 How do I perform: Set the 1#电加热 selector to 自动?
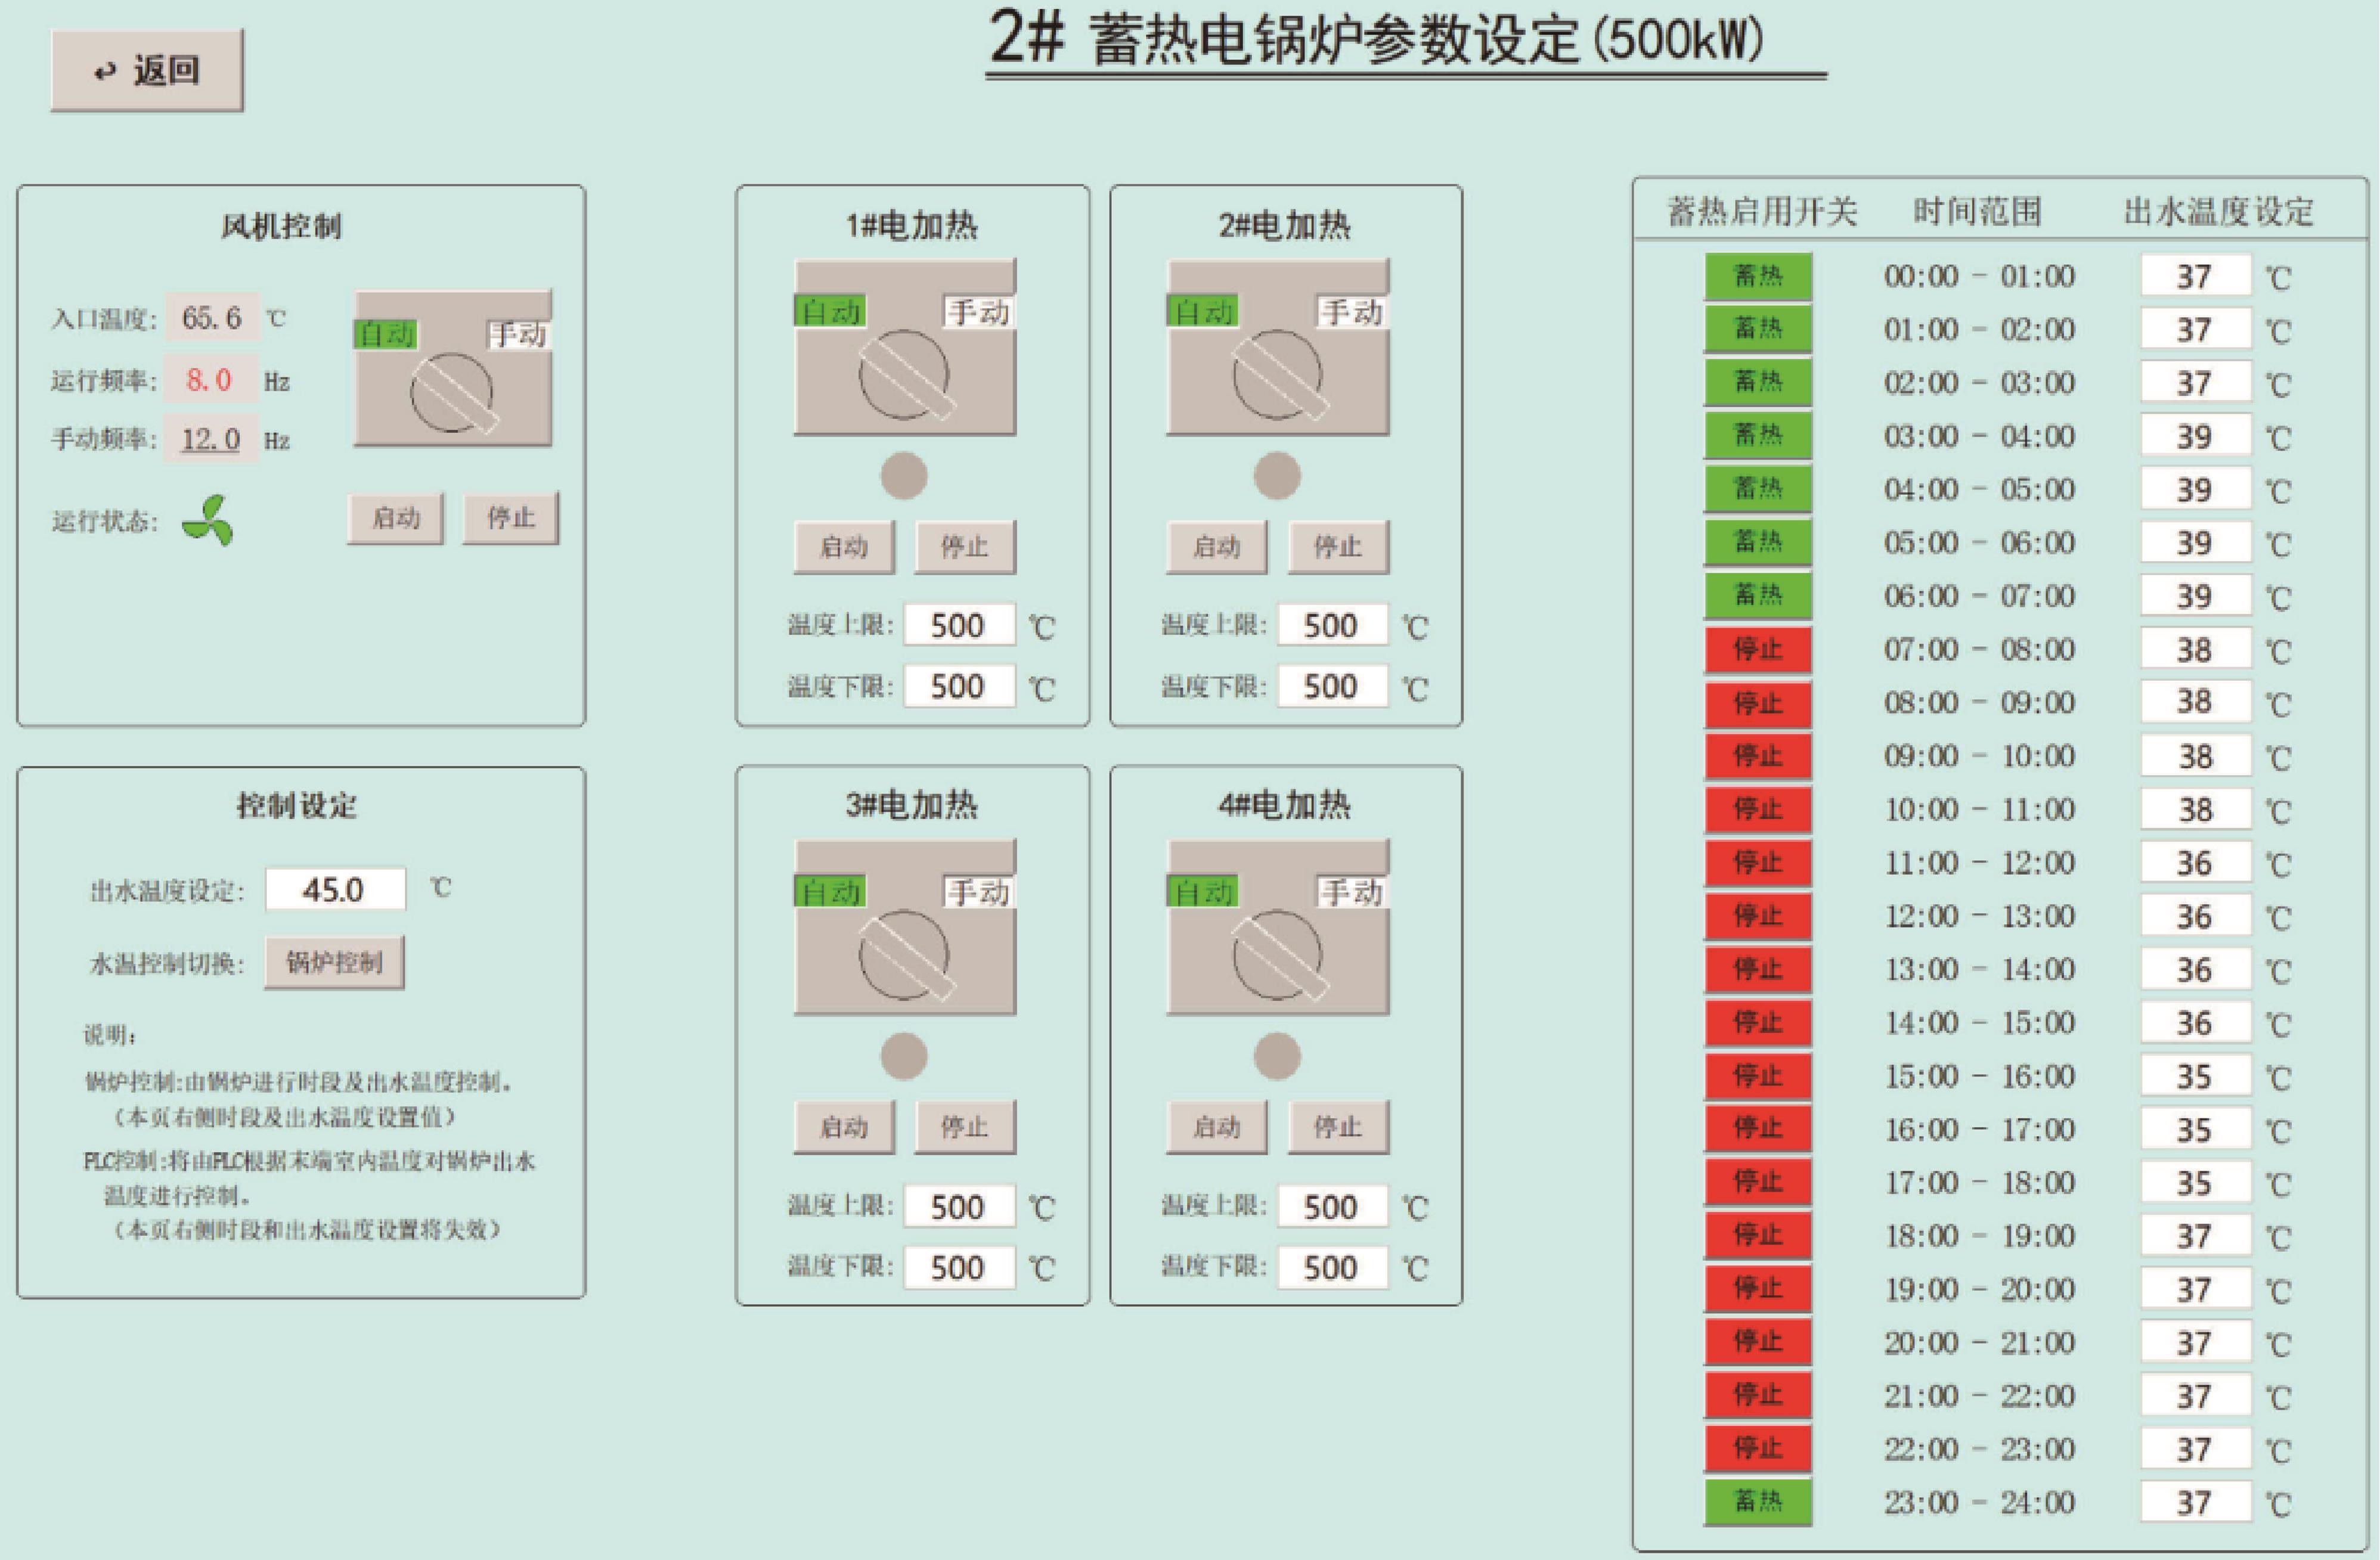[830, 312]
